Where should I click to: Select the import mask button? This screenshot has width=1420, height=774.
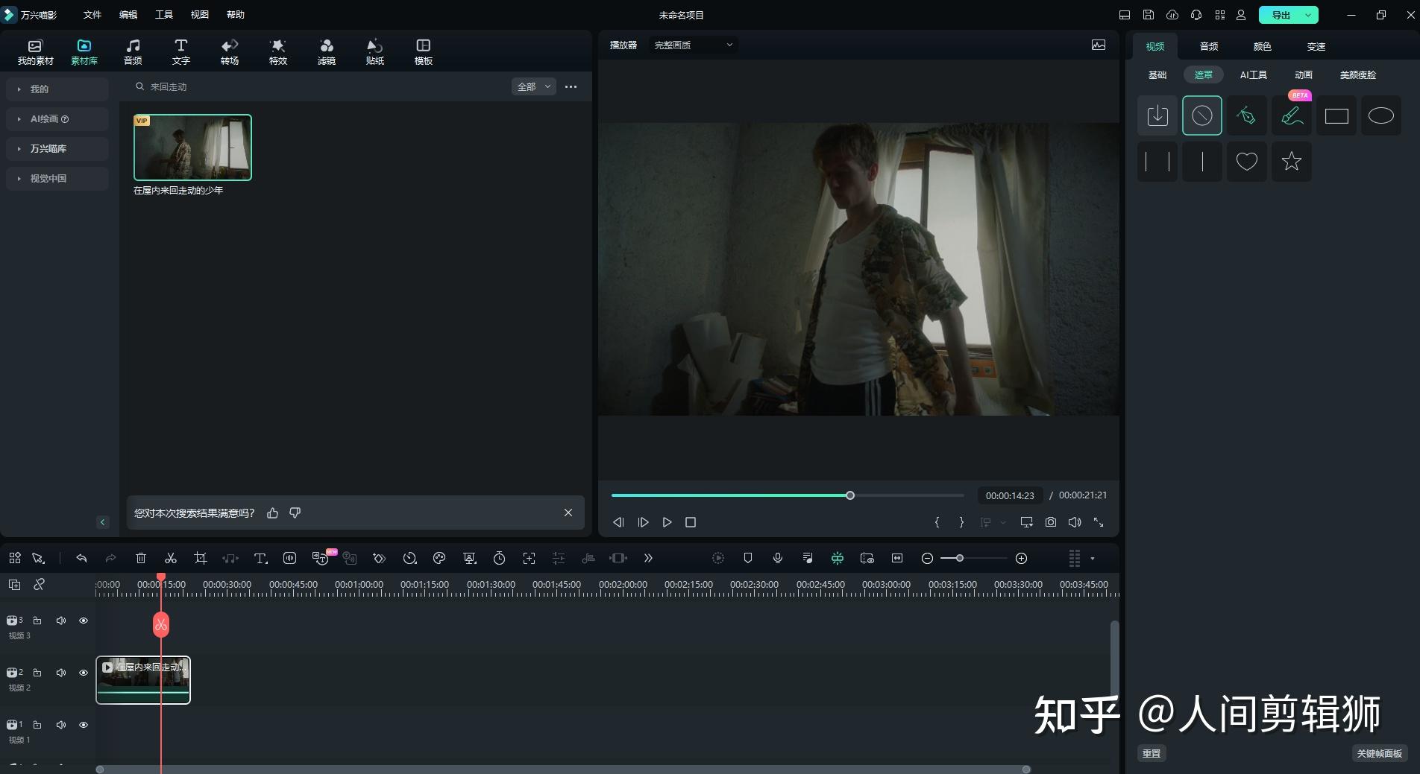1157,115
